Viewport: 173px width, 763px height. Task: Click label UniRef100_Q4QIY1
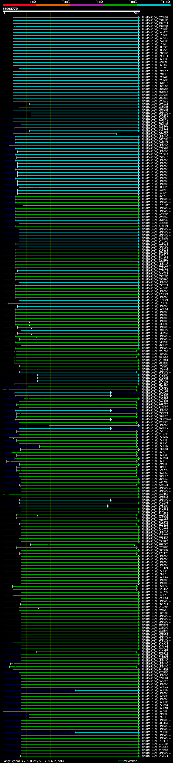(x=155, y=643)
